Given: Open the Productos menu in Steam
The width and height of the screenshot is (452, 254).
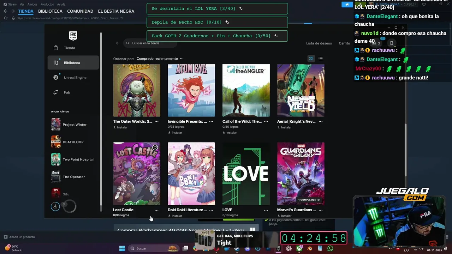Looking at the screenshot, I should click(x=47, y=4).
